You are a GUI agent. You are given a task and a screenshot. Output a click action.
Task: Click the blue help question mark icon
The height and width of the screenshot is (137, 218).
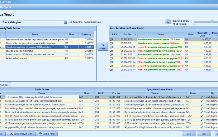168,22
